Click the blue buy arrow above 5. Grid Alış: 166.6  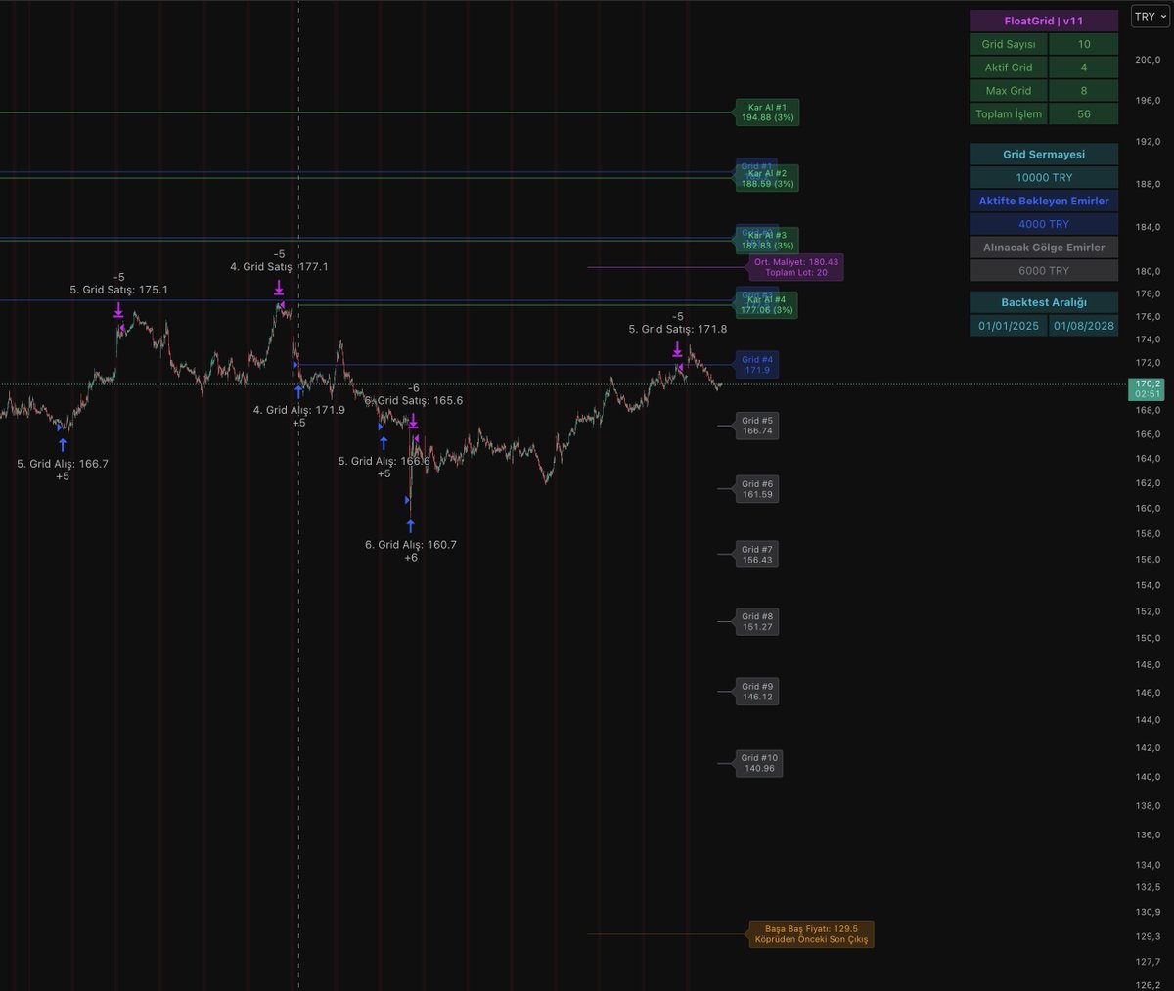(x=384, y=443)
